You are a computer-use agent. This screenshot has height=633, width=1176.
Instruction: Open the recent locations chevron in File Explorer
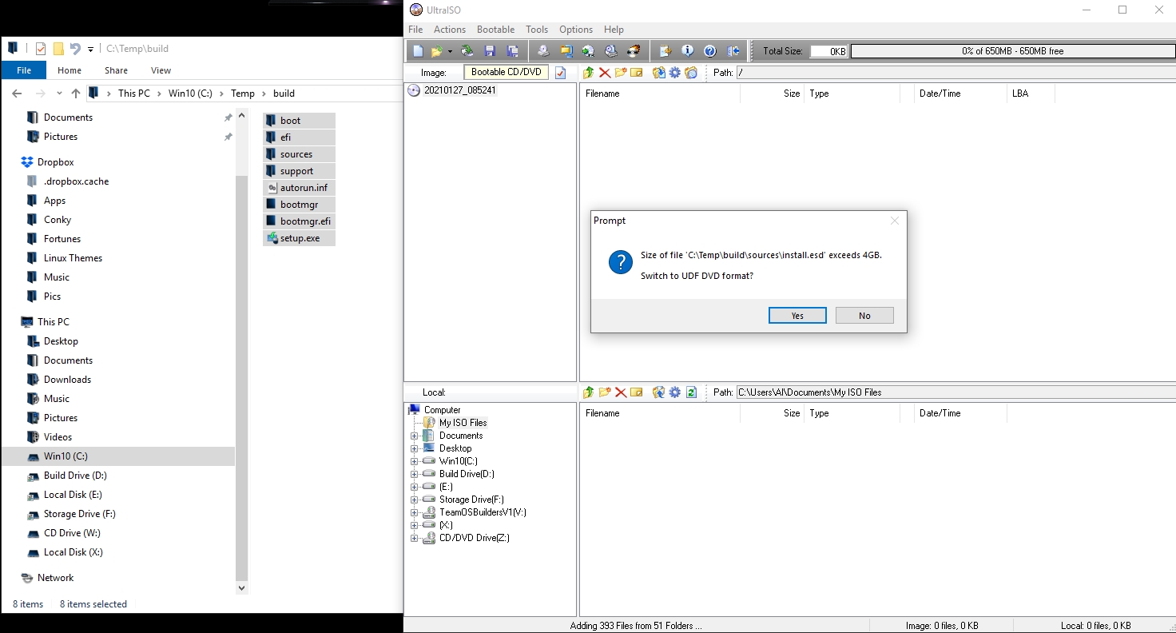pos(58,94)
